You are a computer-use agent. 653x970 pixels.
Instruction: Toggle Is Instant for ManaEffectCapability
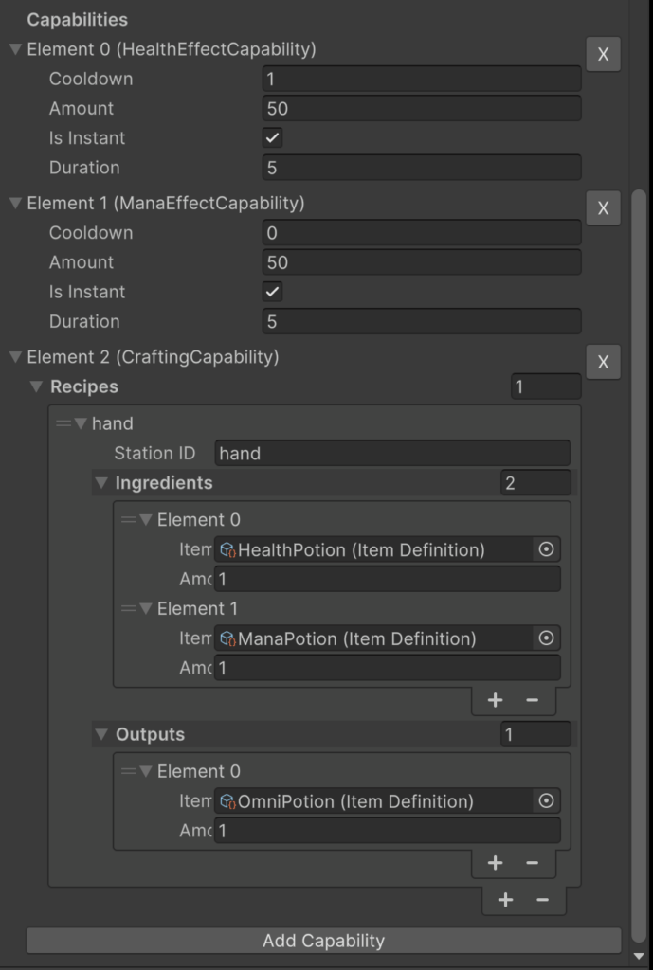(273, 292)
